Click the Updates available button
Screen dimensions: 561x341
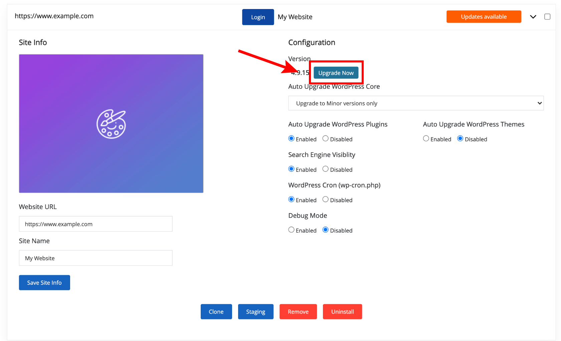coord(484,17)
